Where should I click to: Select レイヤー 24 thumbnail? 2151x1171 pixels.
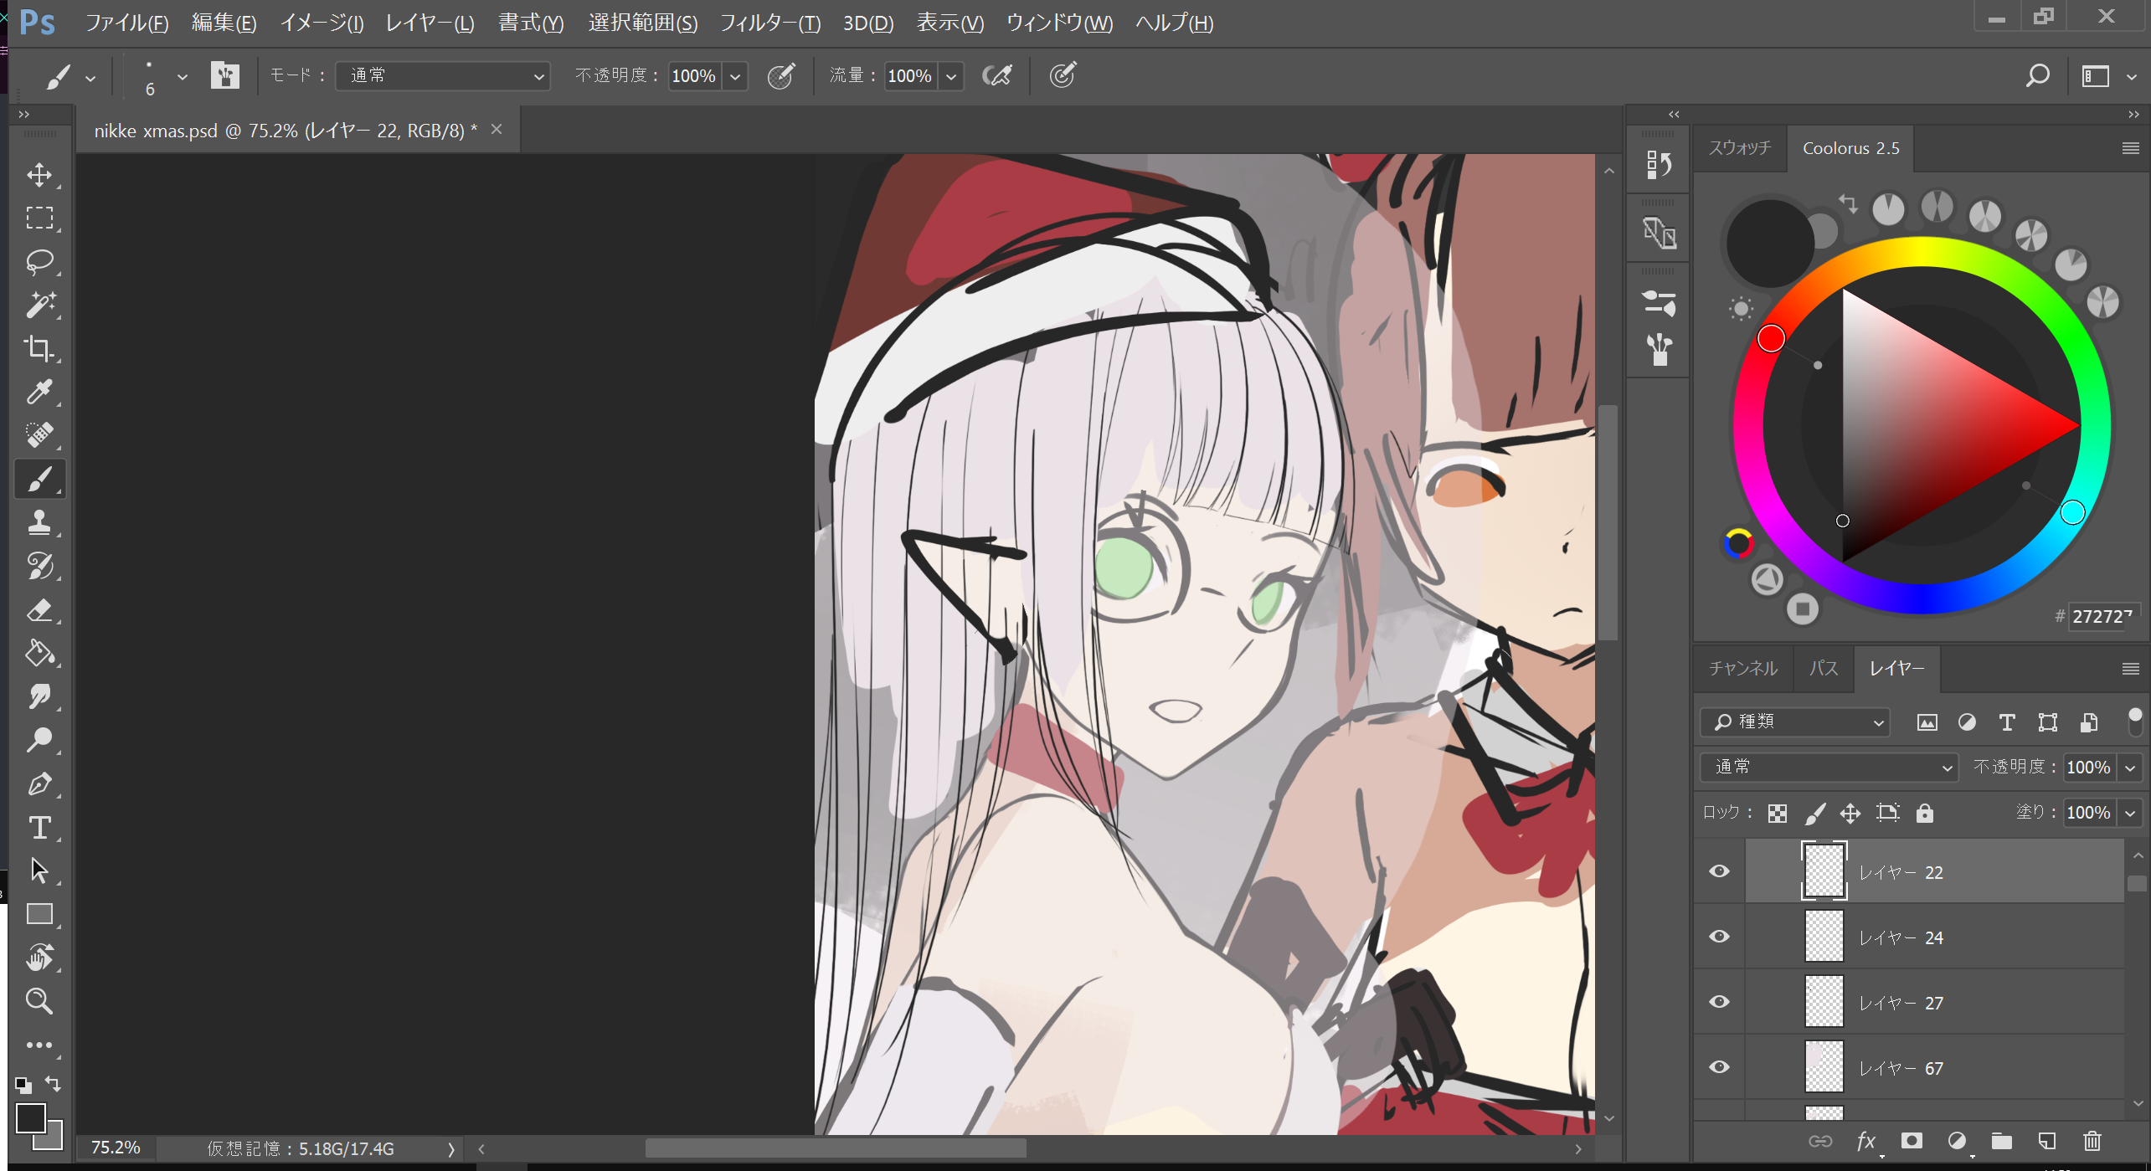coord(1824,937)
